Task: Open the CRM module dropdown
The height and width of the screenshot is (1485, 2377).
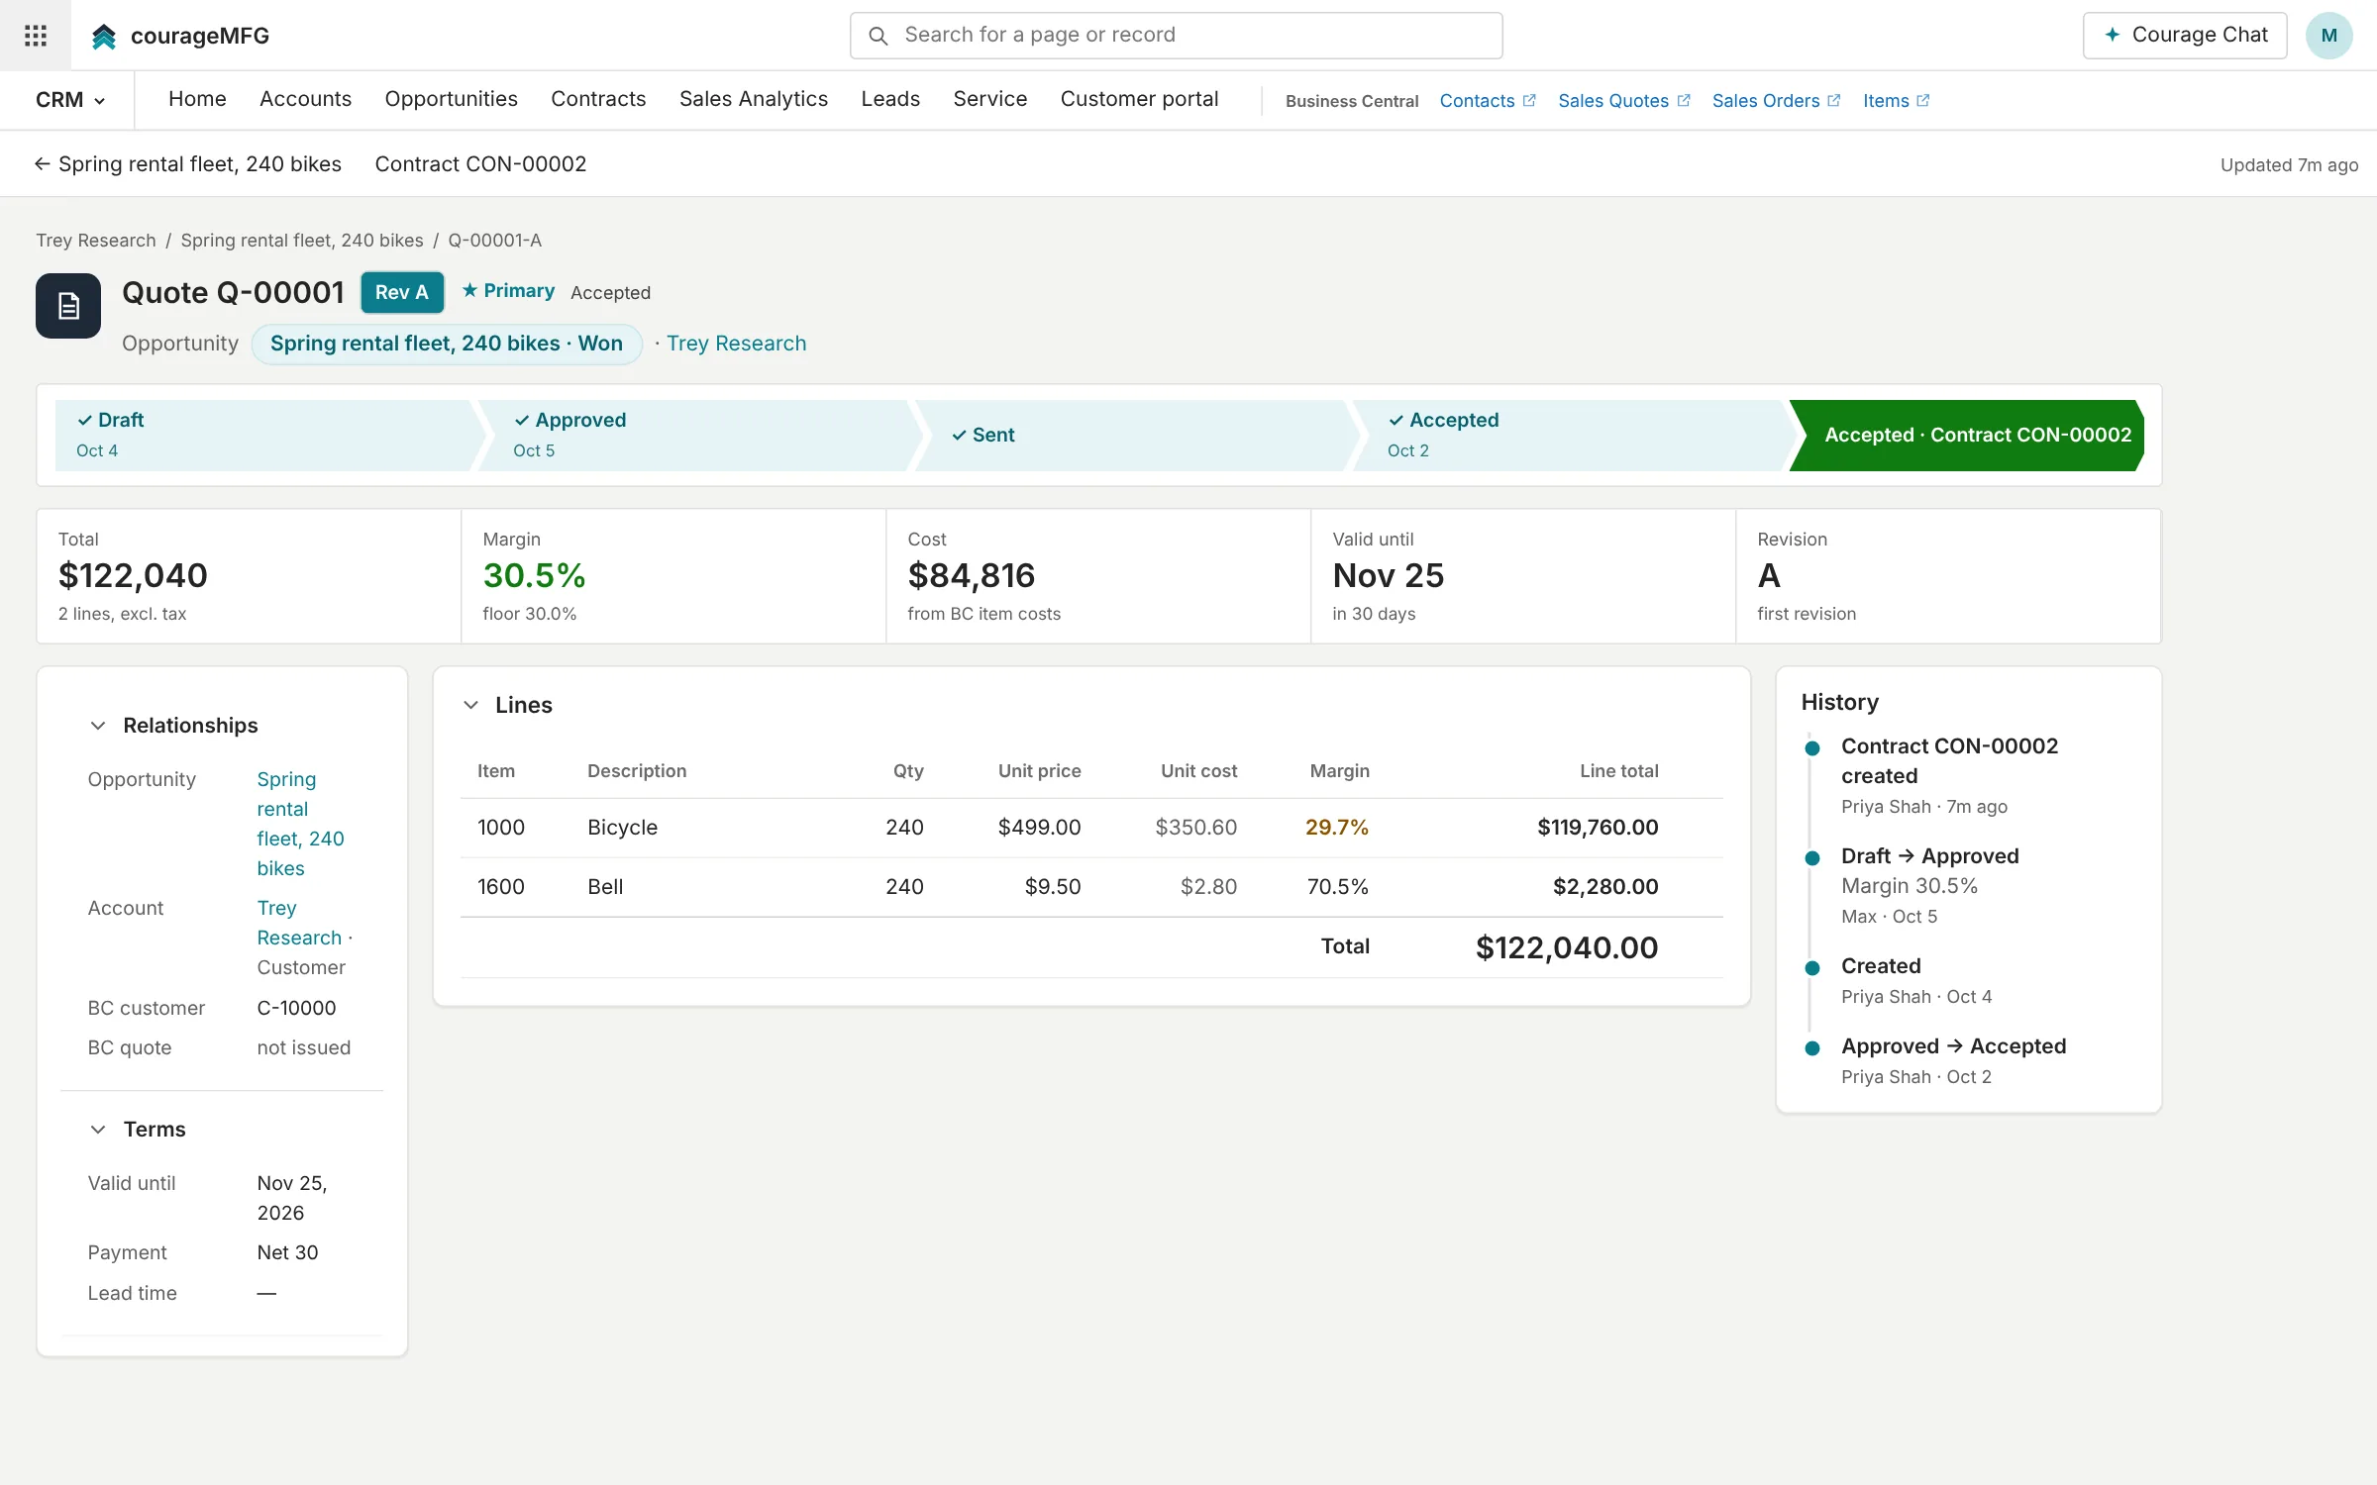Action: pyautogui.click(x=70, y=100)
